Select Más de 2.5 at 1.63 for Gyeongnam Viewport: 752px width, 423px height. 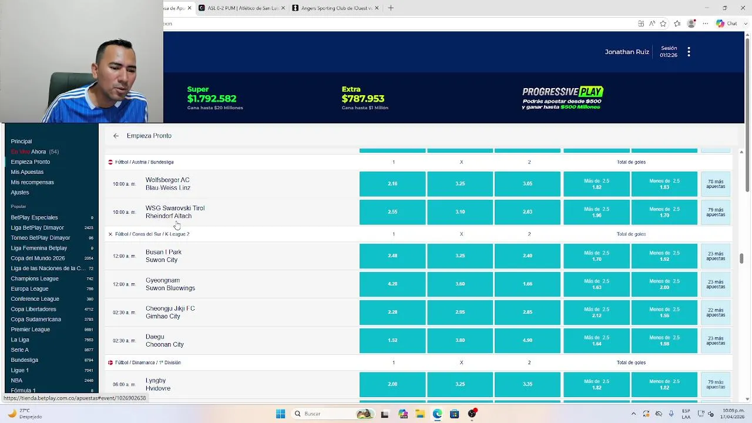point(596,284)
